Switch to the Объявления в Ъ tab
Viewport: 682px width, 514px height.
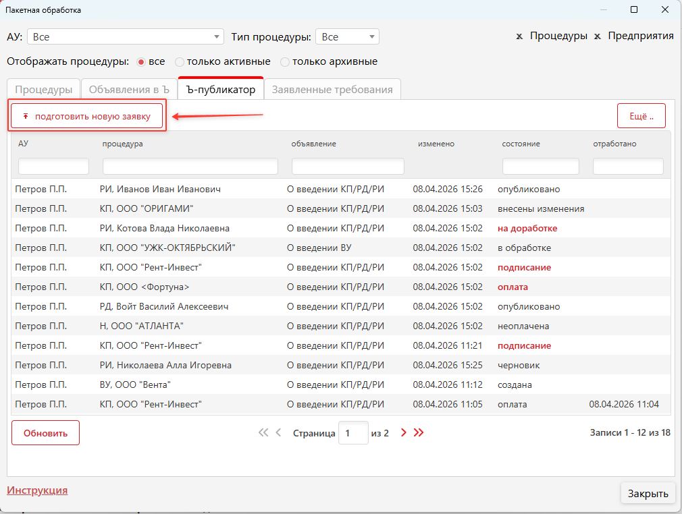[x=128, y=89]
